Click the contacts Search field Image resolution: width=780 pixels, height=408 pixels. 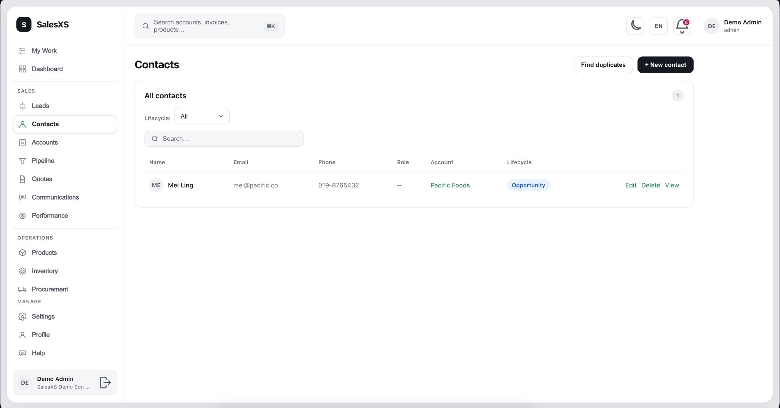point(224,139)
